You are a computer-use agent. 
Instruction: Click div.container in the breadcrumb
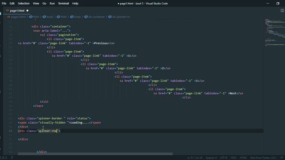tap(97, 17)
